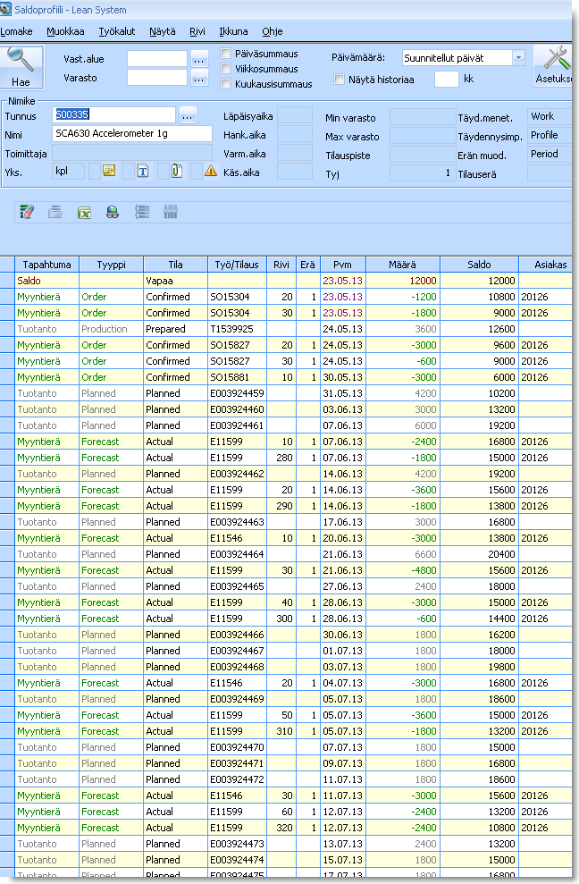The width and height of the screenshot is (579, 884).
Task: Select the cell E003924466
Action: (237, 635)
